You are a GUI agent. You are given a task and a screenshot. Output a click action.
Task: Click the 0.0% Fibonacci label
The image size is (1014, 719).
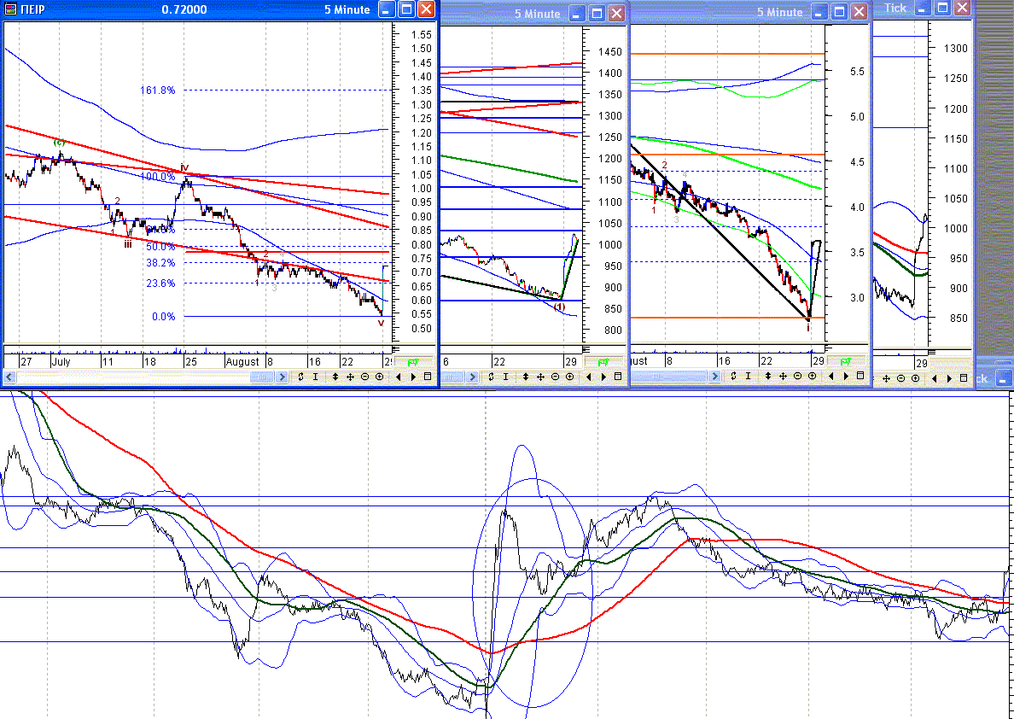(x=164, y=317)
